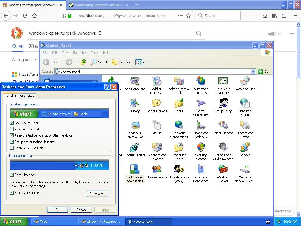Open the Internet Options icon
This screenshot has width=301, height=226.
point(245,107)
